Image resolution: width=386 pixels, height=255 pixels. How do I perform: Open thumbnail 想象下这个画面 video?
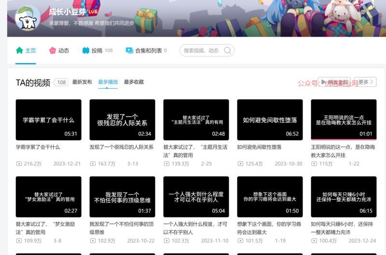point(270,197)
